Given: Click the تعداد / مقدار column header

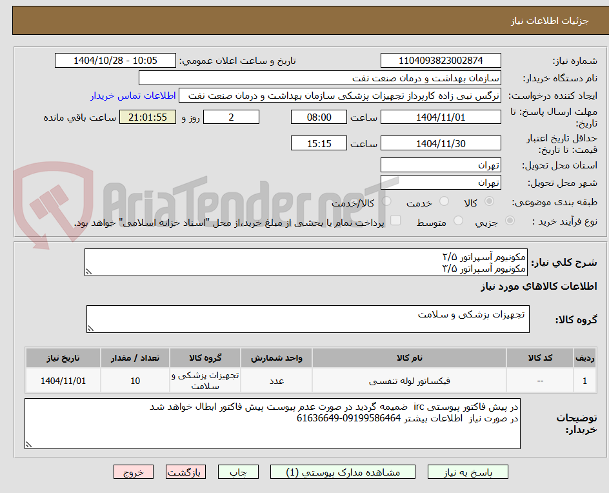Looking at the screenshot, I should point(135,357).
